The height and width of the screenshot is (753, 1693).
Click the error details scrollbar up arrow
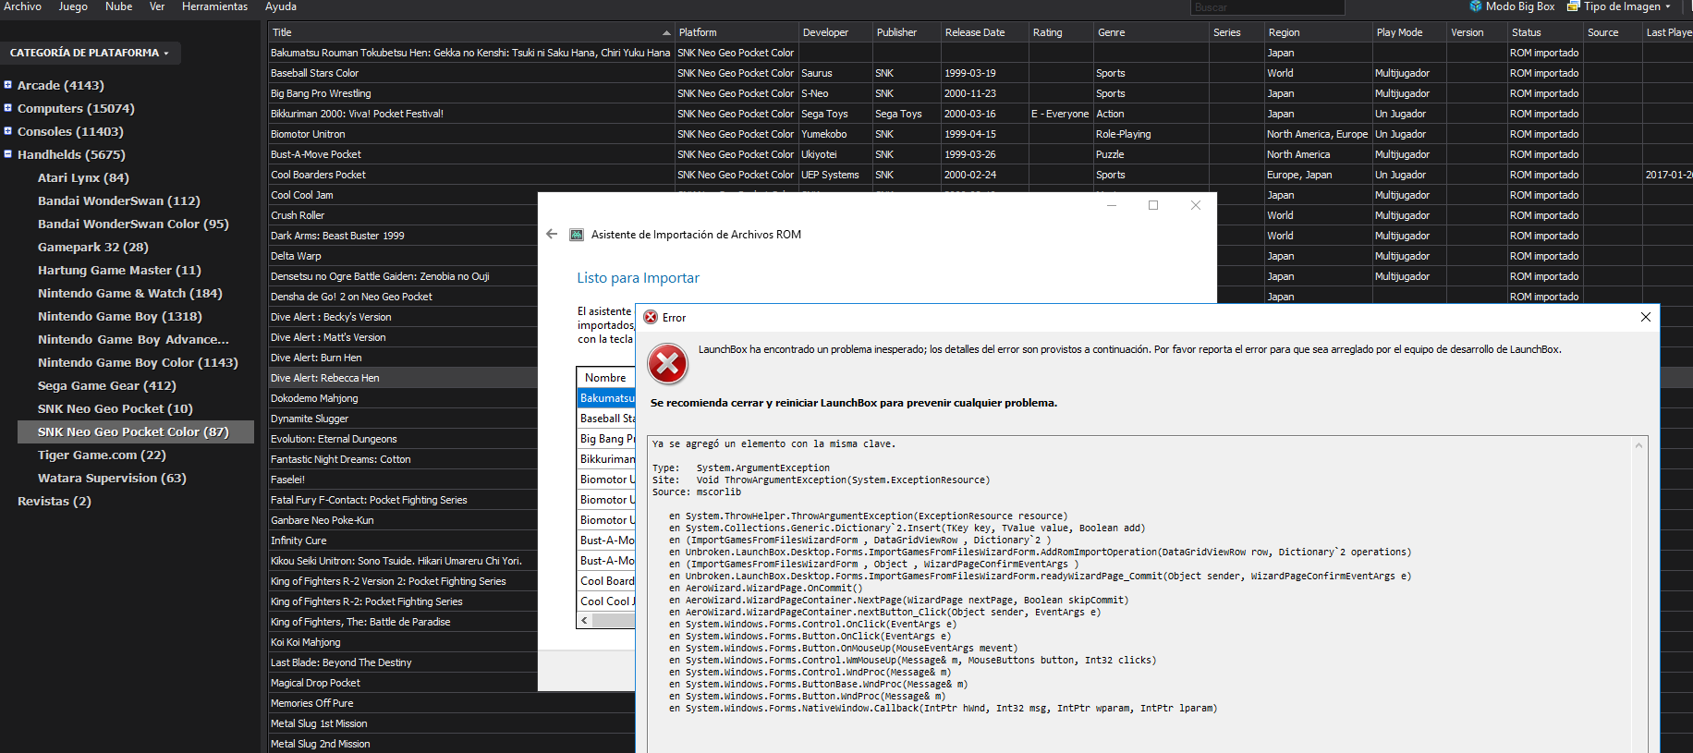tap(1639, 444)
